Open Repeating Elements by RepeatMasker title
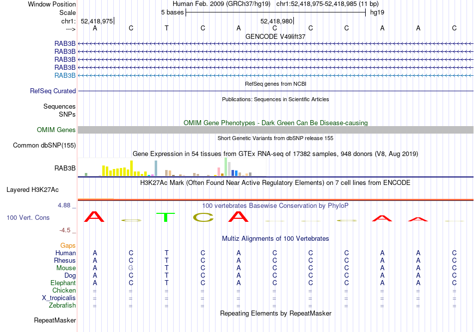The image size is (474, 332). (275, 314)
